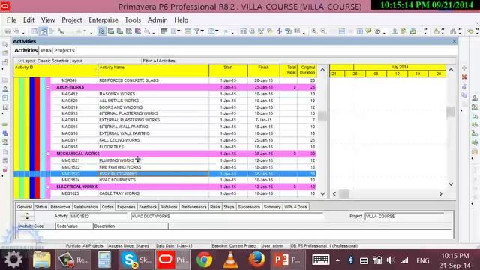The height and width of the screenshot is (270, 480).
Task: Open VLC media player from the taskbar
Action: tap(230, 259)
